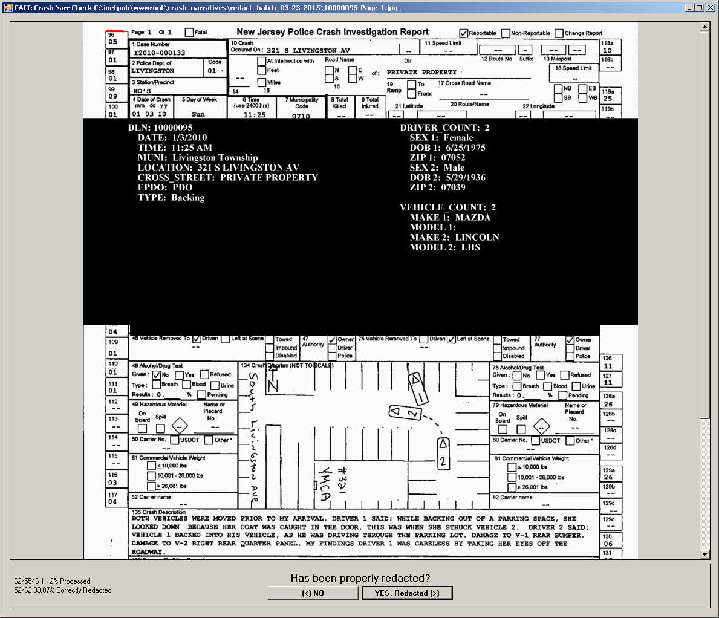Click the '62/5546 1.12% Processed' status text
Image resolution: width=719 pixels, height=618 pixels.
[x=52, y=581]
